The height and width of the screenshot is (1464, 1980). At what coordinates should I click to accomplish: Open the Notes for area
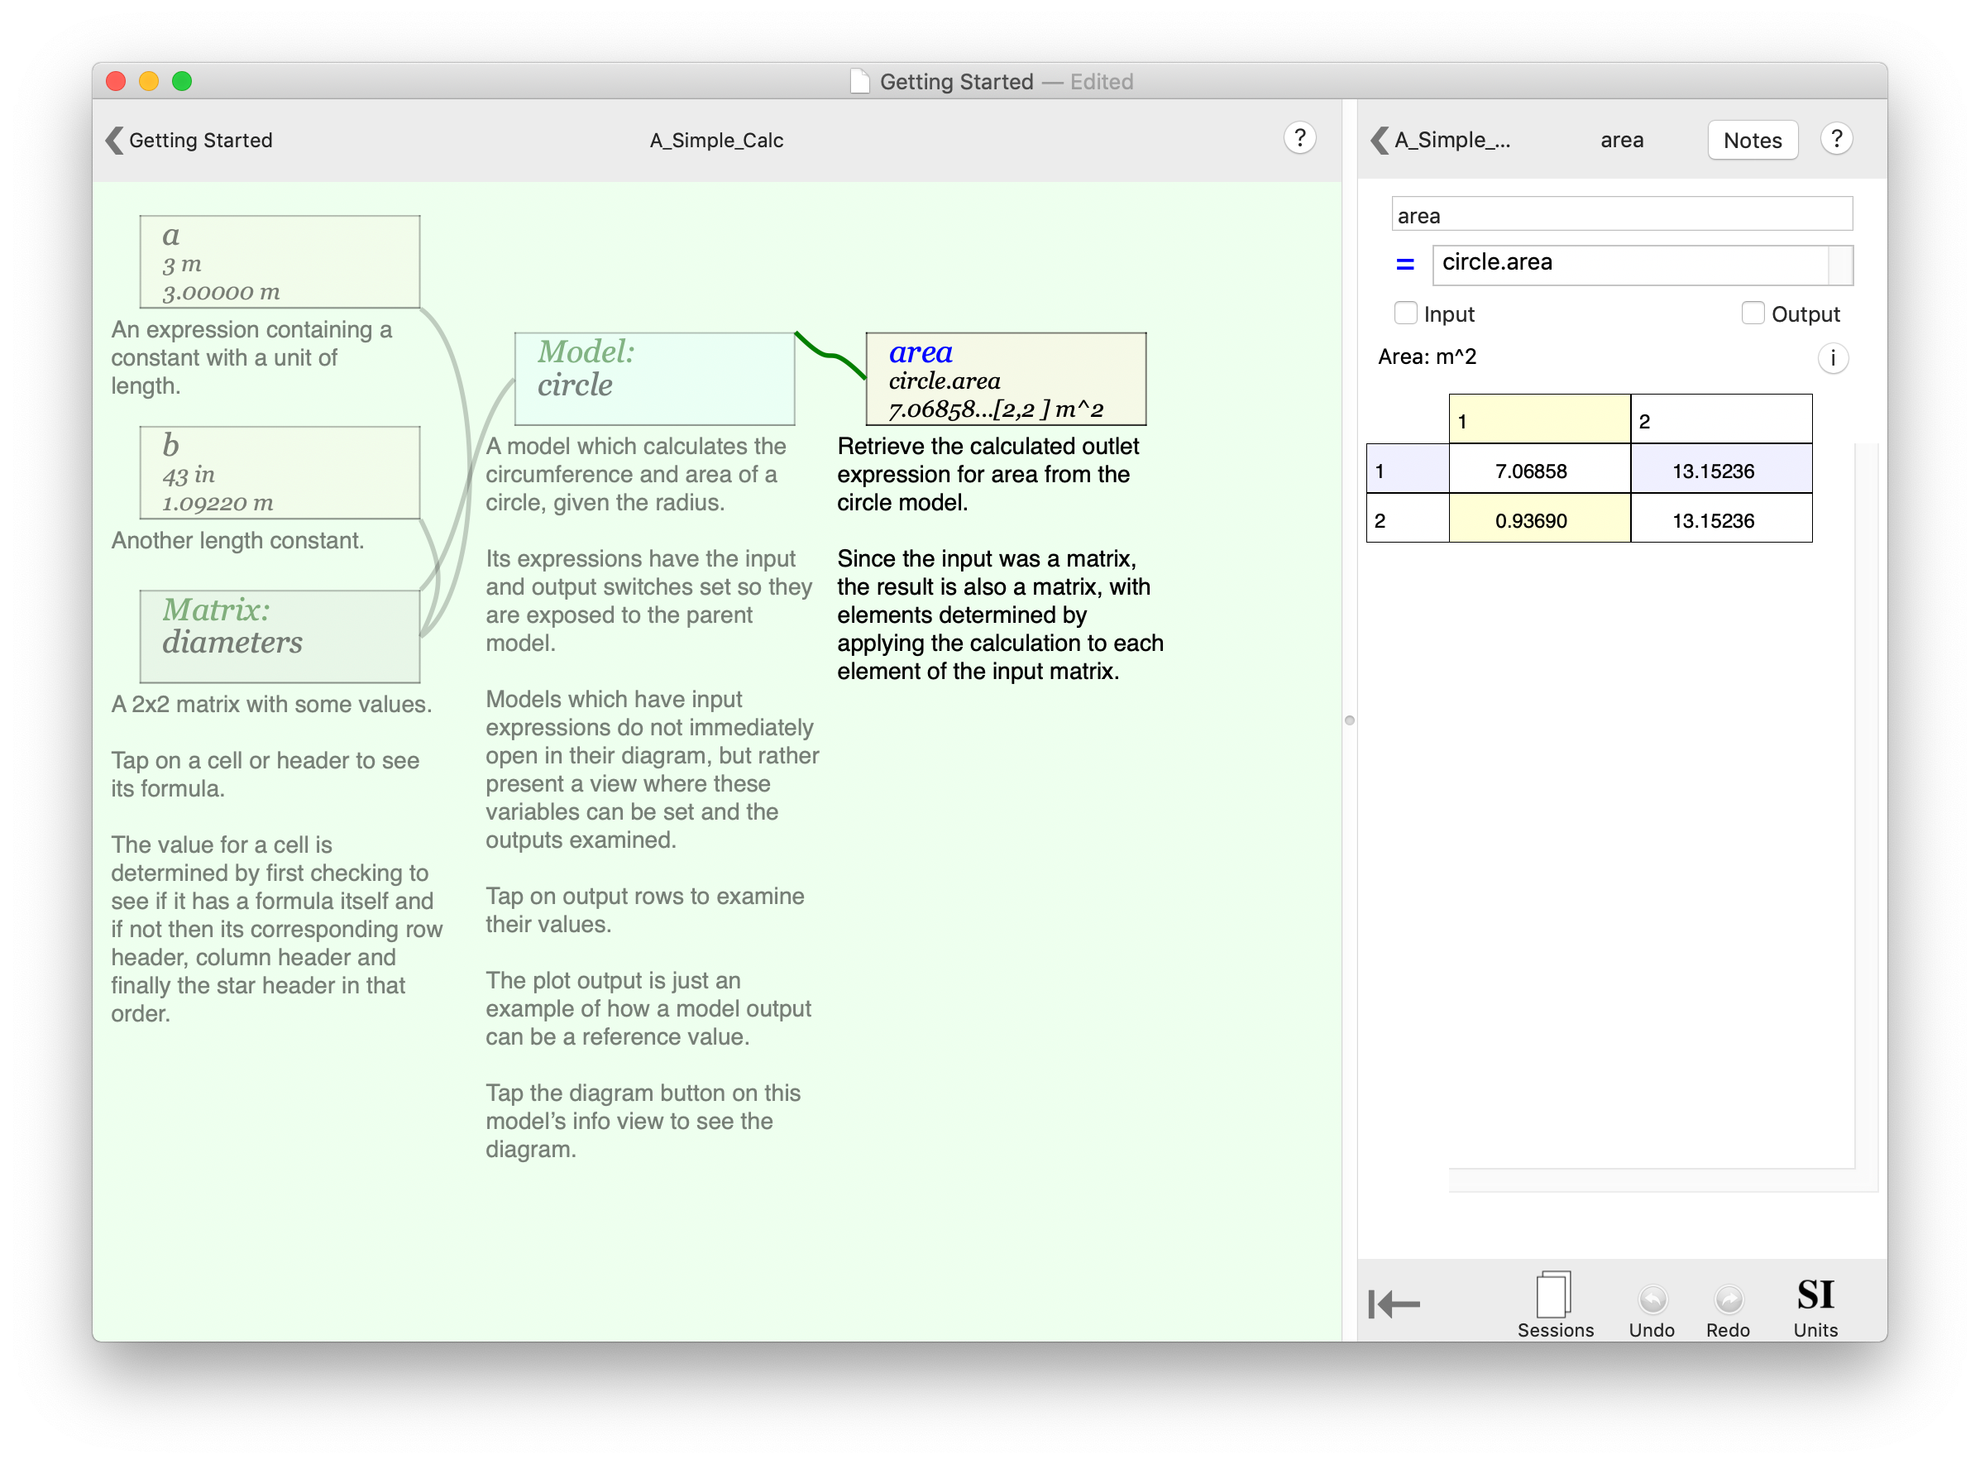click(x=1752, y=140)
